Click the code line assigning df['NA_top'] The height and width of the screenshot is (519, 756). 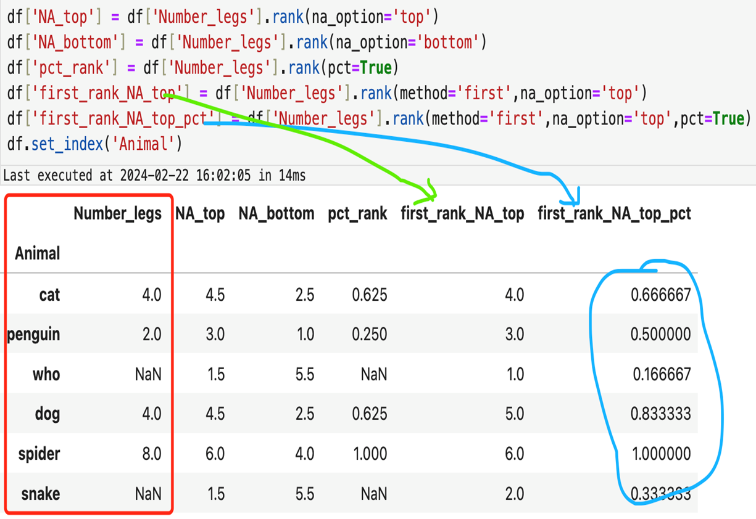tap(223, 17)
